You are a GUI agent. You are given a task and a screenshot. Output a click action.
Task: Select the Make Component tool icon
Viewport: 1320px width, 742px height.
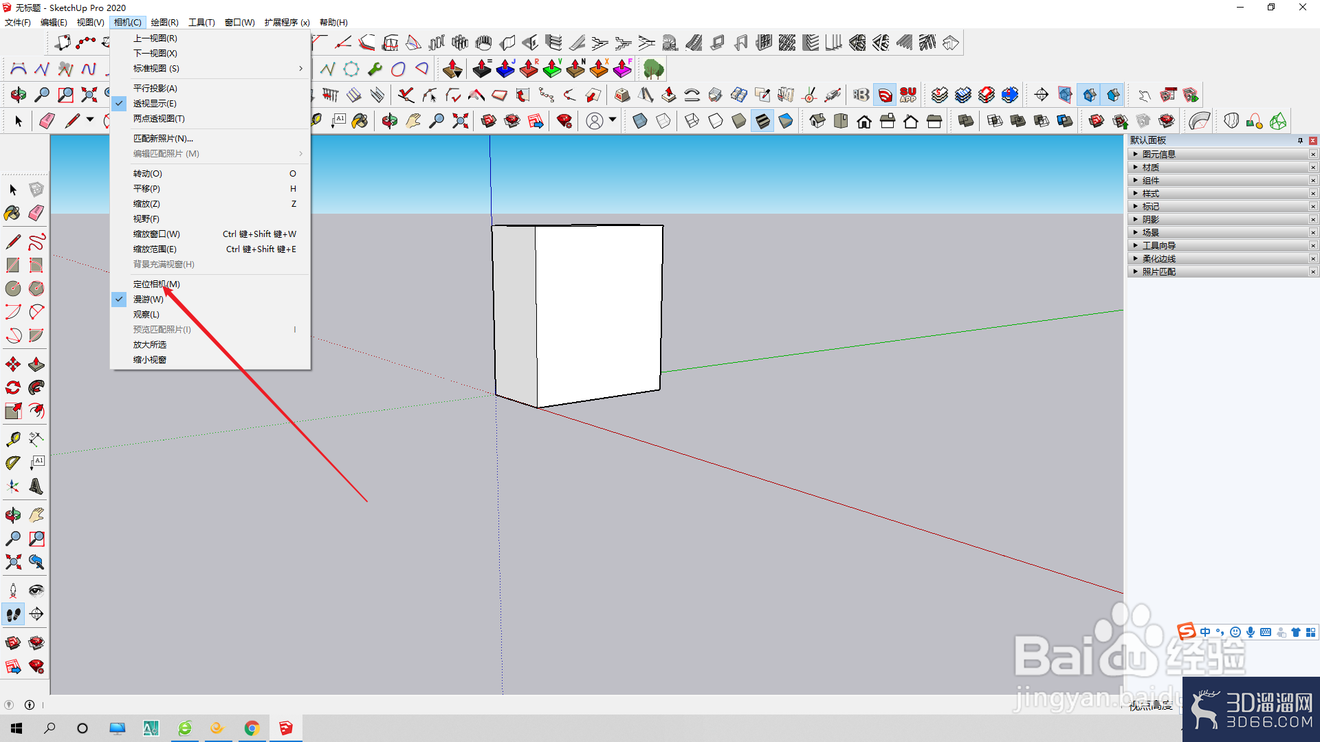pyautogui.click(x=36, y=190)
